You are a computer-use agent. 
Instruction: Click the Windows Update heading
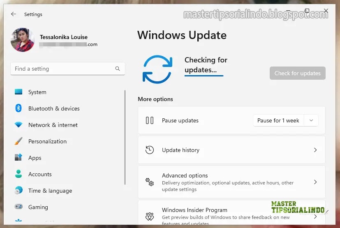(x=182, y=35)
